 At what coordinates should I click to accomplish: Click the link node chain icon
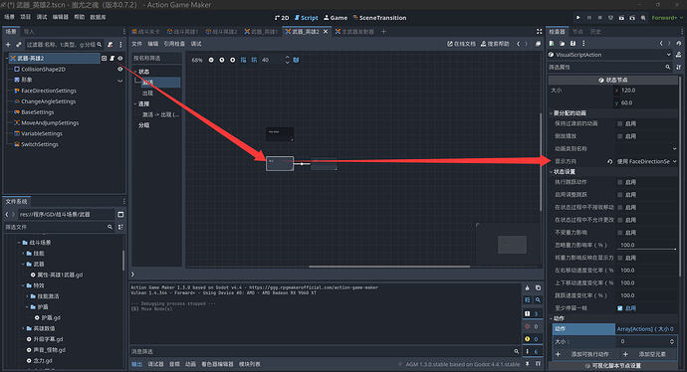click(x=18, y=44)
